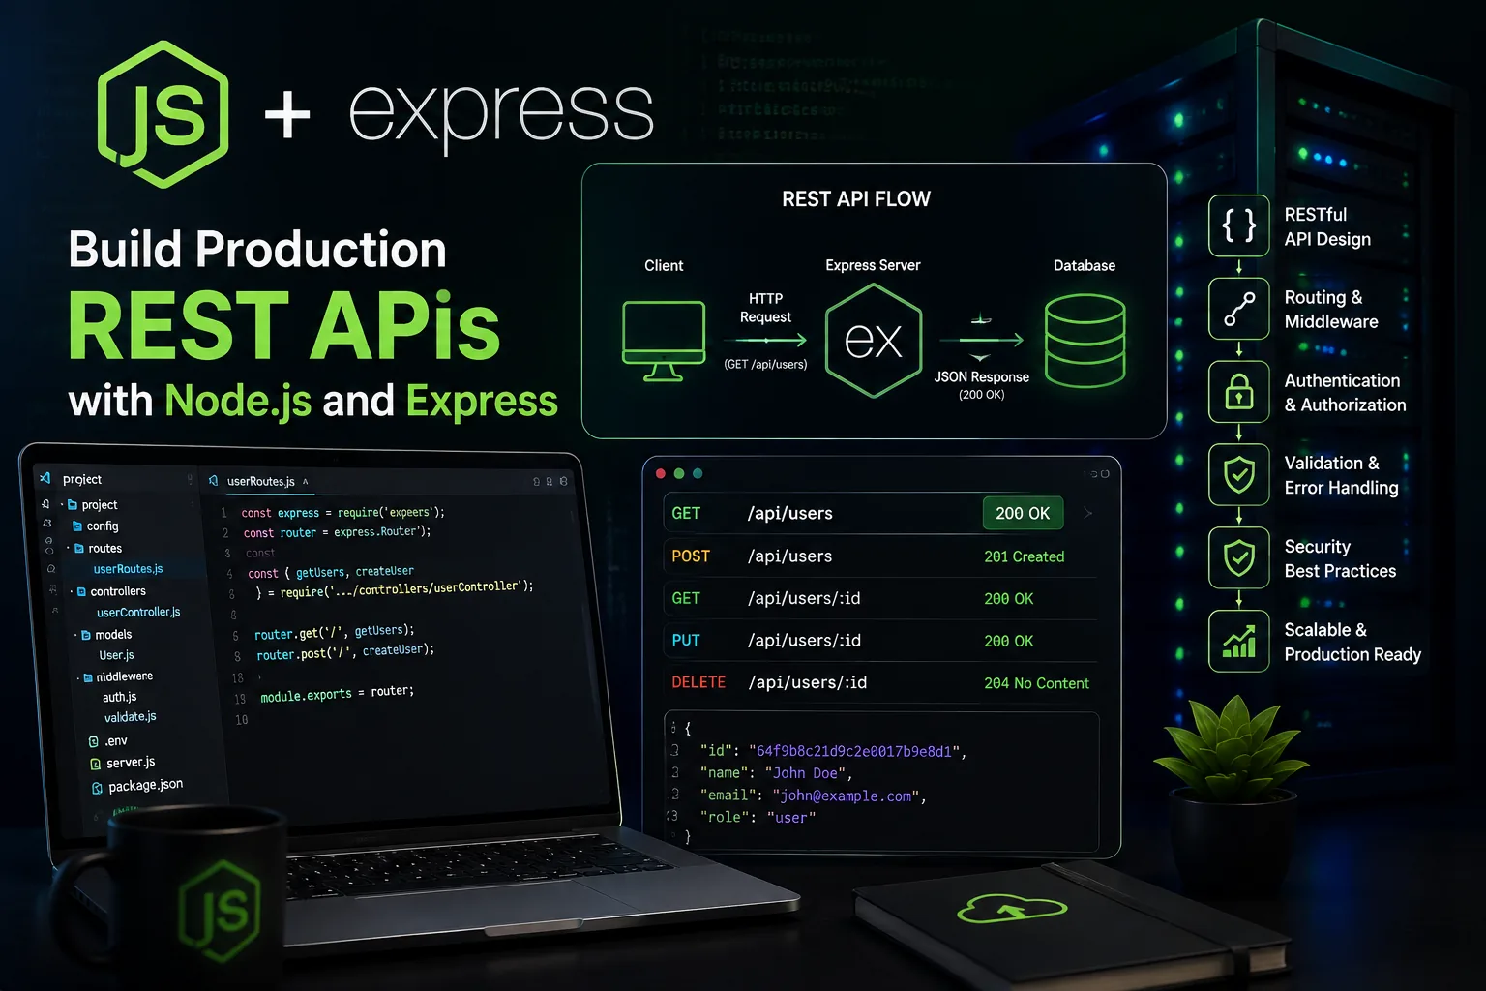Open userRoutes.js in the file tree
Screen dimensions: 1486x991
[128, 569]
